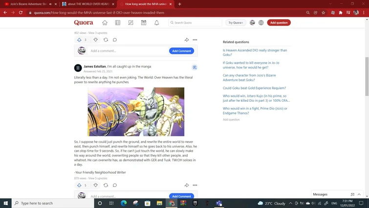Bookmark this page with the star icon
This screenshot has width=369, height=208.
(x=323, y=13)
